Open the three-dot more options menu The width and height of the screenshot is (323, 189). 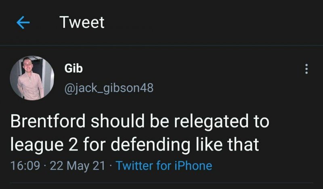point(306,69)
